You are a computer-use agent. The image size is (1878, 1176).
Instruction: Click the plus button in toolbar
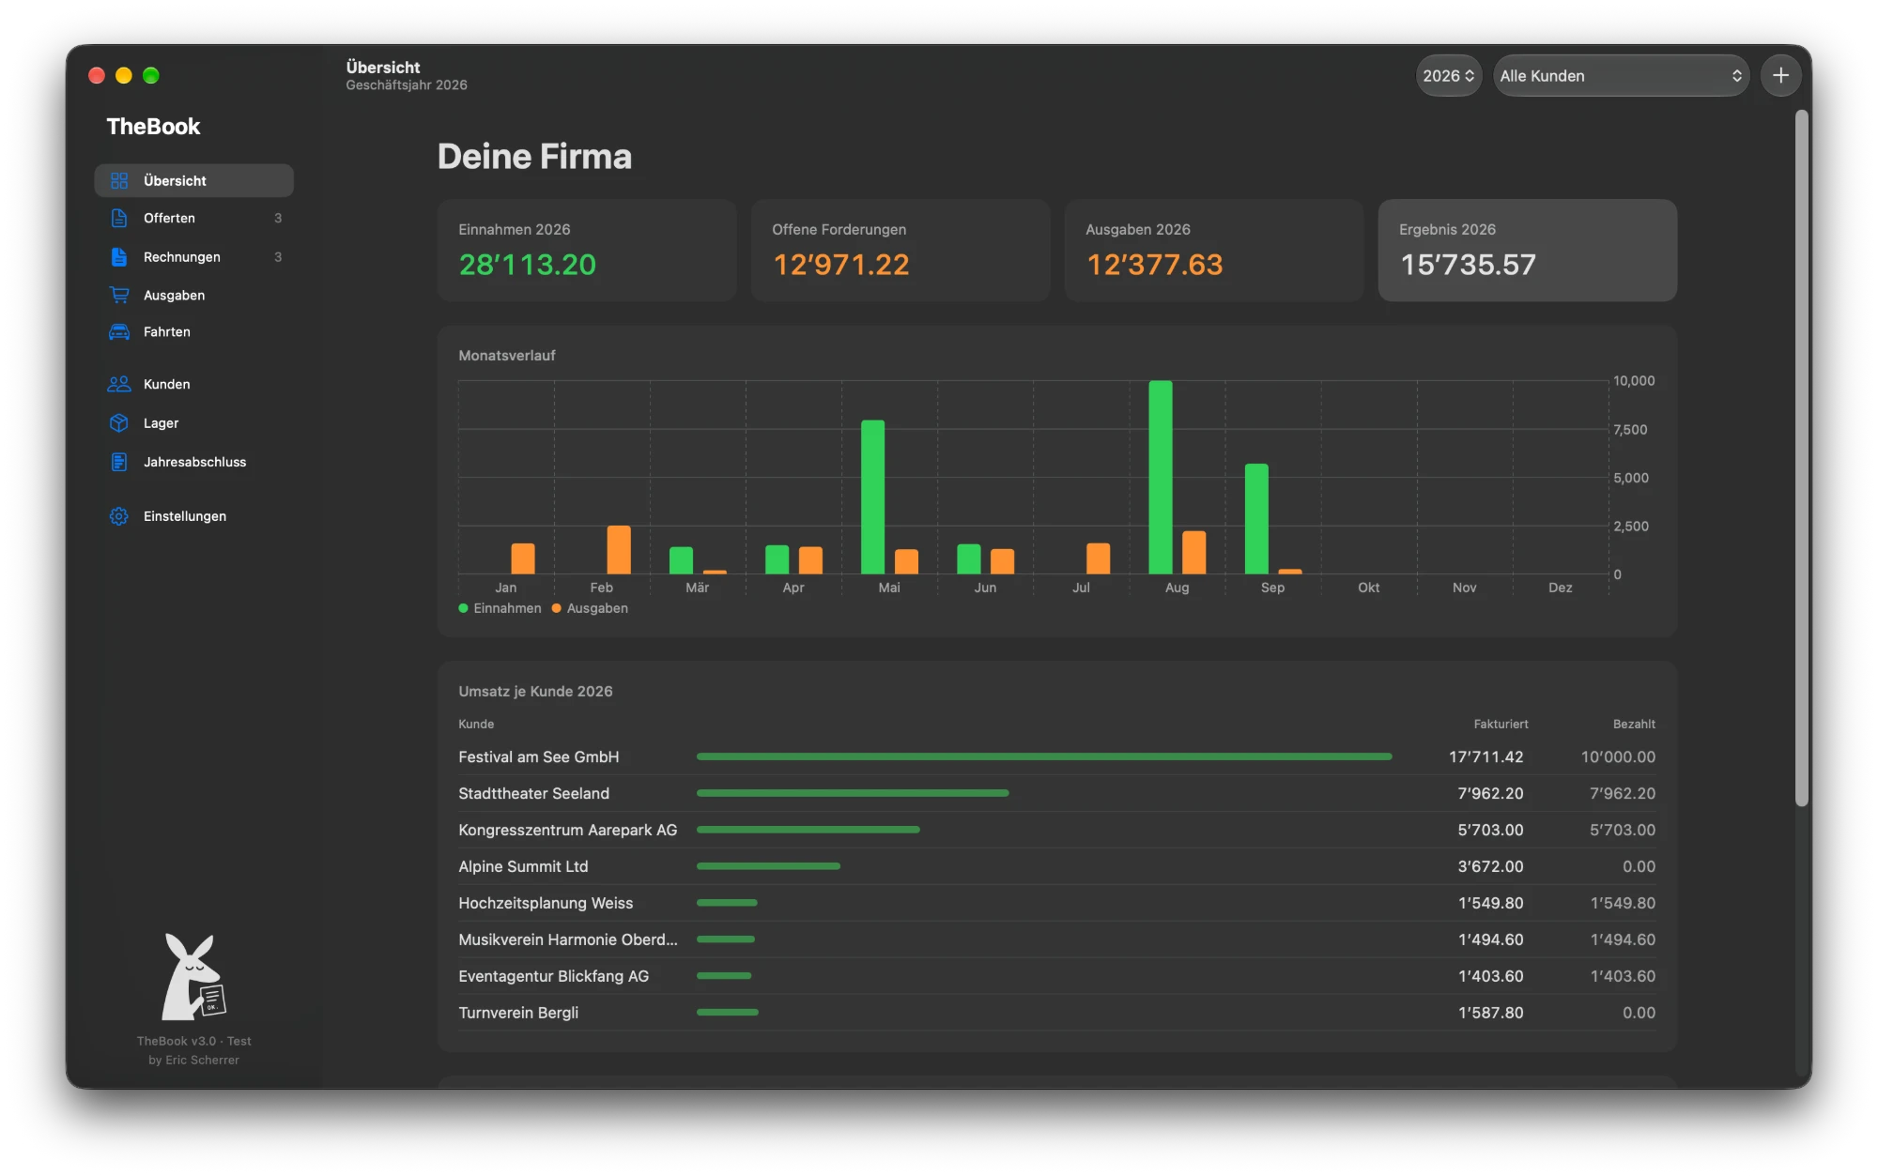[1780, 75]
